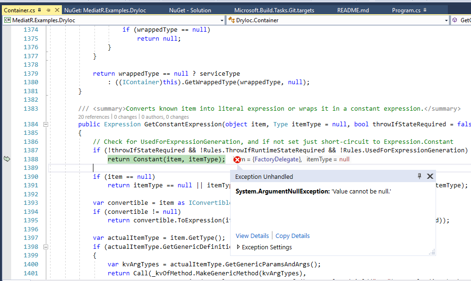
Task: Toggle the pin on the Container.cs tab
Action: 48,9
